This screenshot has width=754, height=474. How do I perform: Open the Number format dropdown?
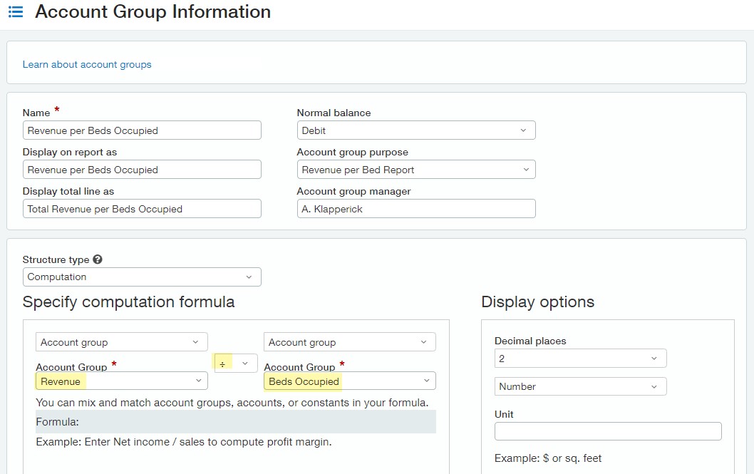[x=580, y=386]
